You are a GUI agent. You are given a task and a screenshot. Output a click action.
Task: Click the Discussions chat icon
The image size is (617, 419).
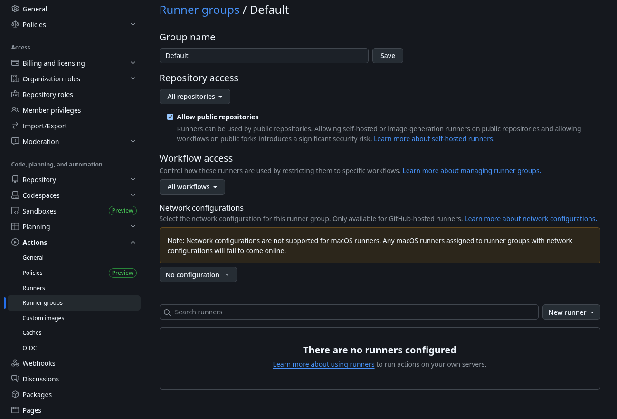click(x=15, y=379)
